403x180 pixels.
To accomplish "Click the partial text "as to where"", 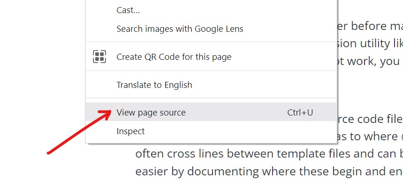I will tap(366, 136).
